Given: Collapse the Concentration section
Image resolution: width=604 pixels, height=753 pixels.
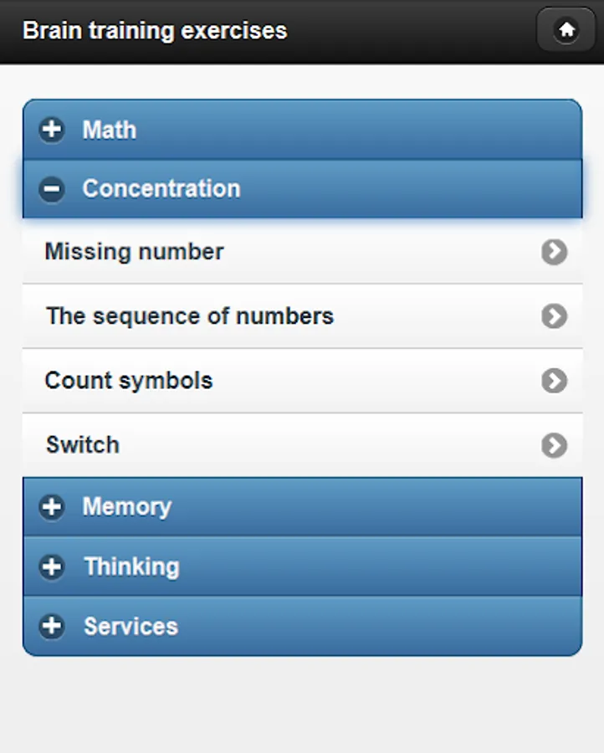Looking at the screenshot, I should pyautogui.click(x=301, y=189).
